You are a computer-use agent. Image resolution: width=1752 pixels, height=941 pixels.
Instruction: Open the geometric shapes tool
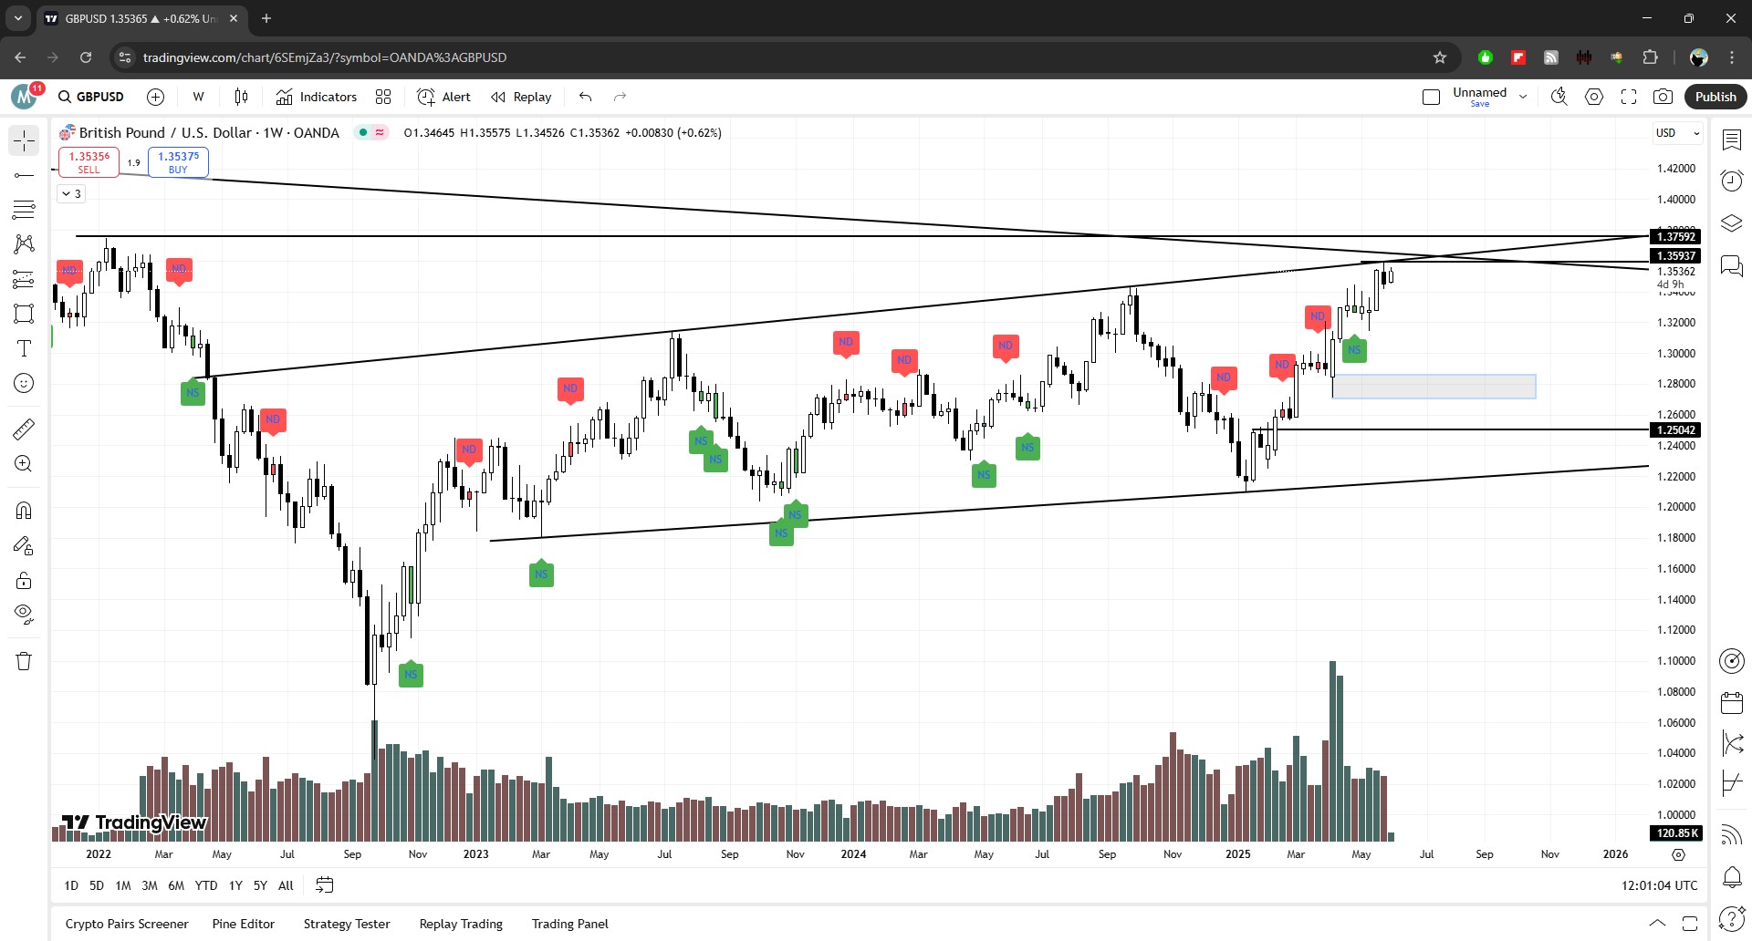click(x=24, y=314)
